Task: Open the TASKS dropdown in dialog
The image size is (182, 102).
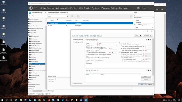Action: (138, 36)
